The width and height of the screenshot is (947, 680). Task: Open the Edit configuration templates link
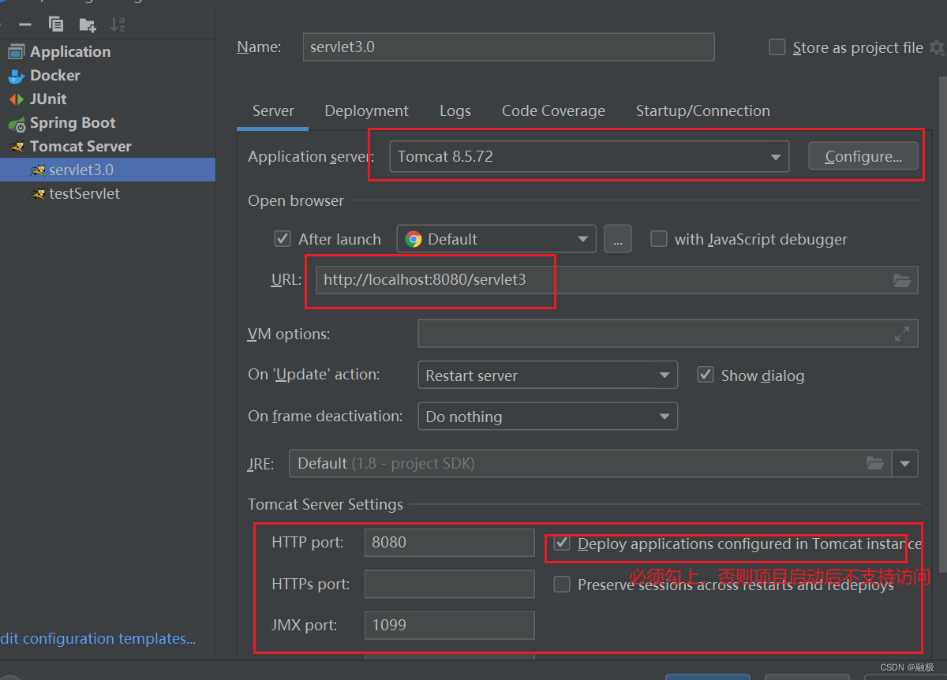(98, 638)
